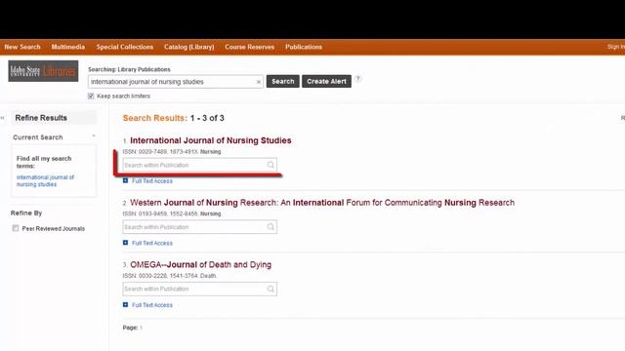Image resolution: width=625 pixels, height=351 pixels.
Task: Go to Special Collections
Action: (125, 47)
